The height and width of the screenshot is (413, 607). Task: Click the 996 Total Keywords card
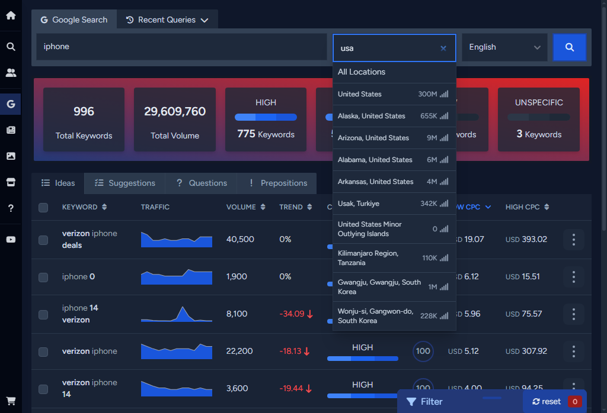tap(84, 120)
